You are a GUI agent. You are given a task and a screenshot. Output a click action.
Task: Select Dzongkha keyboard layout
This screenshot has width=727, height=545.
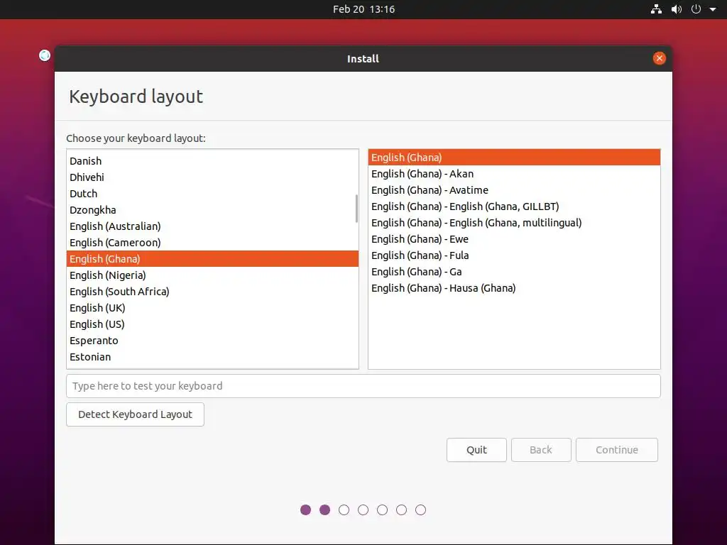[x=212, y=210]
